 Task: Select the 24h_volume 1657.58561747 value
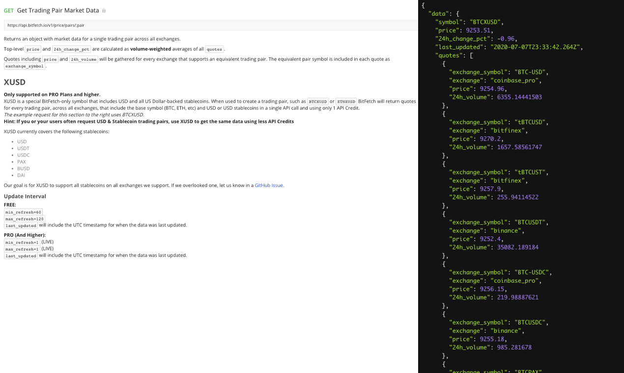(519, 147)
